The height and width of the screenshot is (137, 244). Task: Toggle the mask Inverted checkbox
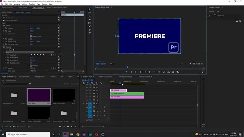[31, 65]
